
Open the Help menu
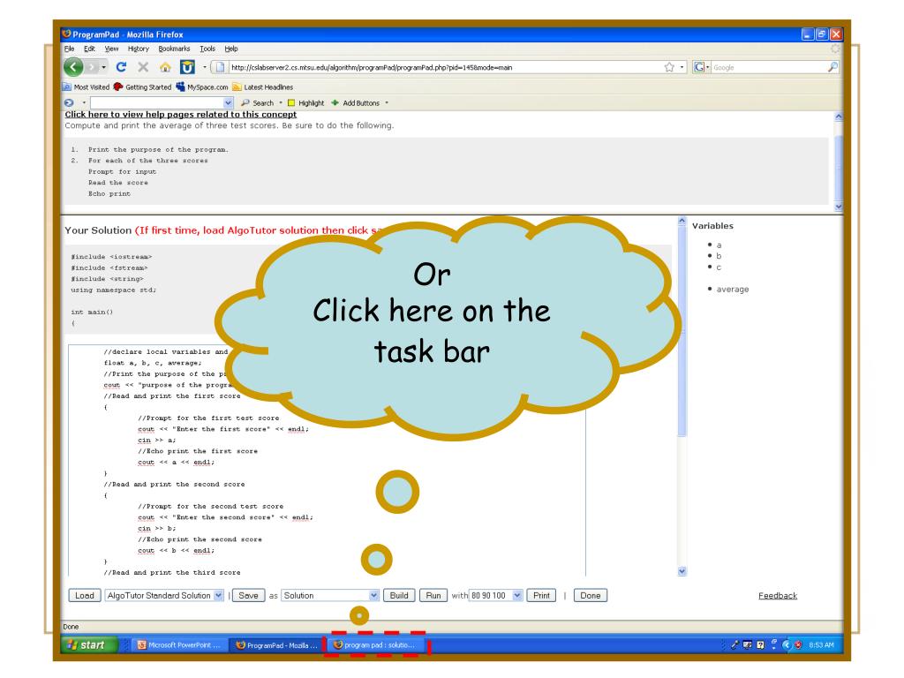click(231, 49)
